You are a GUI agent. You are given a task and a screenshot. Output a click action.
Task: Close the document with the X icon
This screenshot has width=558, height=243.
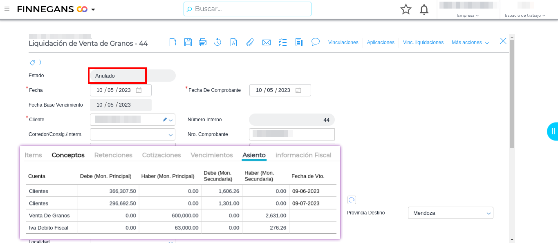click(x=503, y=41)
